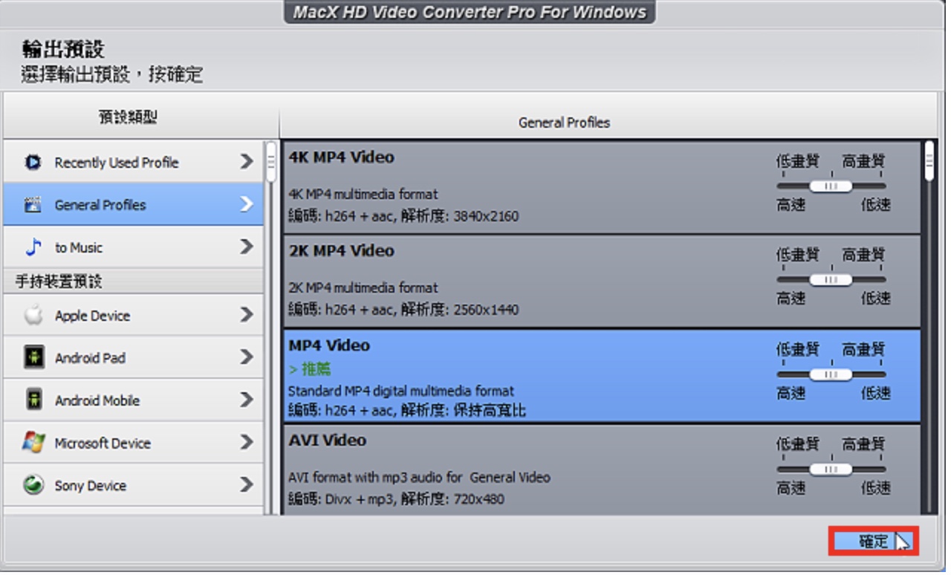Screen dimensions: 951x575
Task: Expand General Profiles arrow
Action: 247,204
